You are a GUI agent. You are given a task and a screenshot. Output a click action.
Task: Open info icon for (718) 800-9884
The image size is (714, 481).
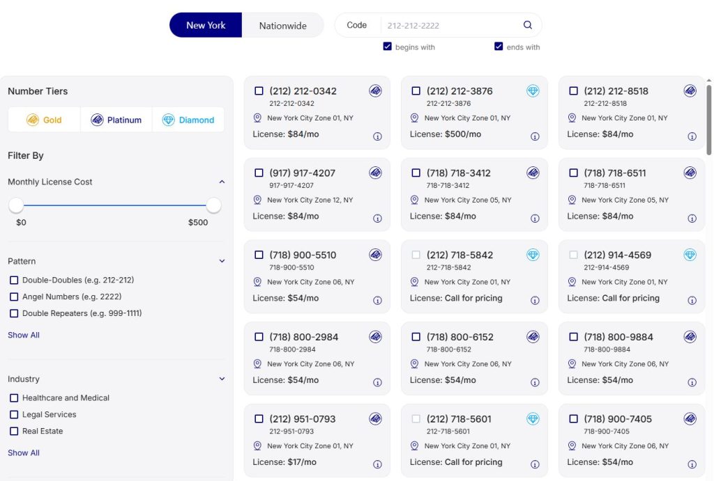click(x=692, y=382)
